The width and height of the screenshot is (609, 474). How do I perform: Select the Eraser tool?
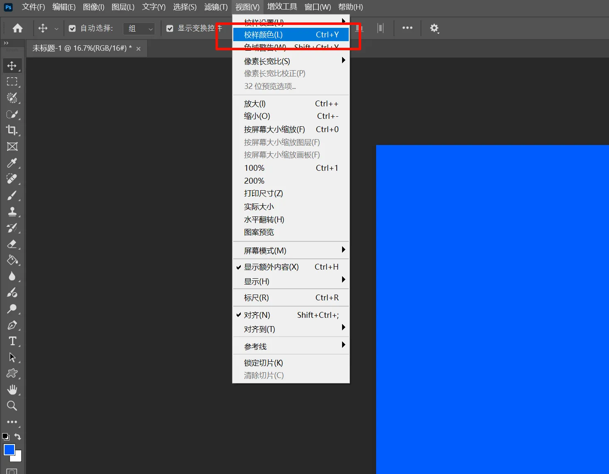point(12,244)
